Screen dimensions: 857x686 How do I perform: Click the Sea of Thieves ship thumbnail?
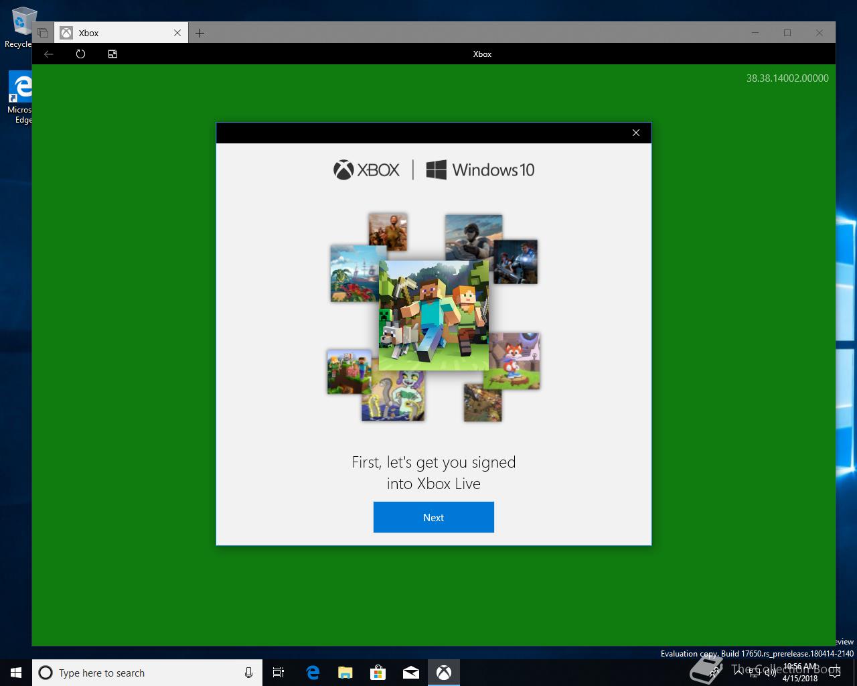(355, 273)
